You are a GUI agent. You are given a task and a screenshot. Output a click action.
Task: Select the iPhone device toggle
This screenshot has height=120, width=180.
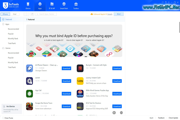5,14
